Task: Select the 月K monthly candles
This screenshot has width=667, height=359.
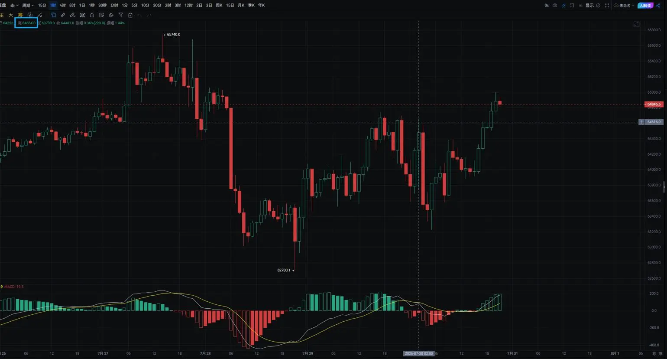Action: coord(241,5)
